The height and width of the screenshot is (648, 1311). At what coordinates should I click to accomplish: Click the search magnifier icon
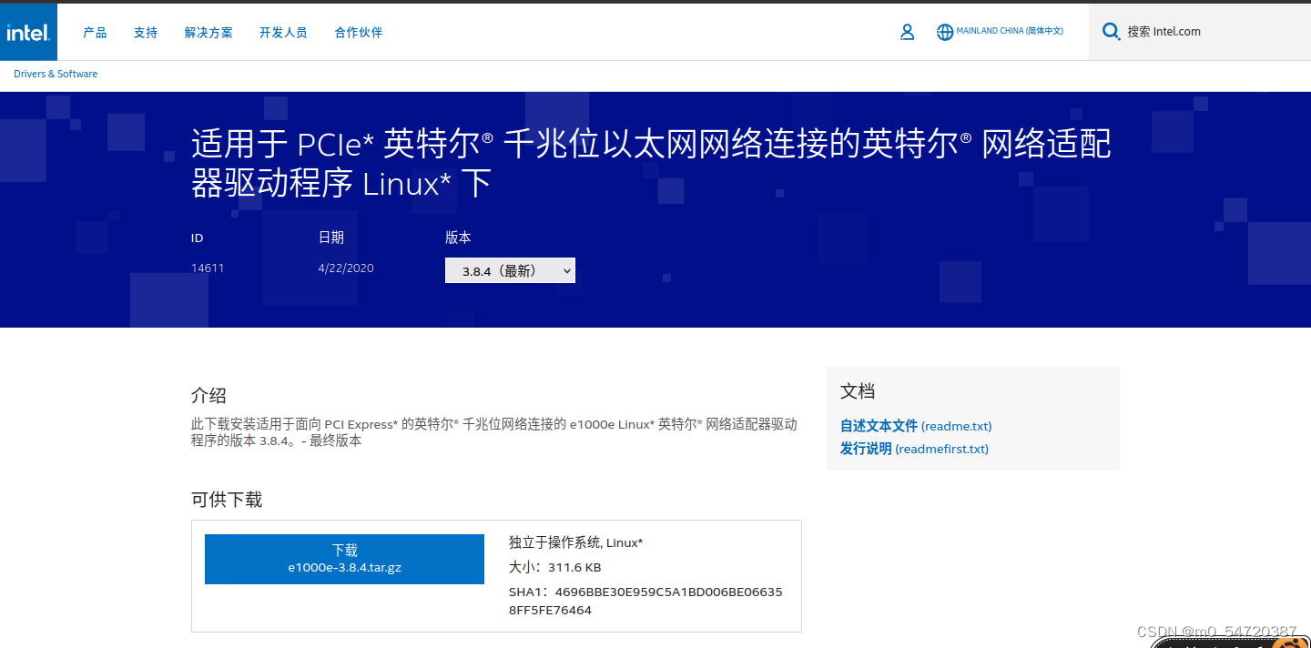(1111, 32)
